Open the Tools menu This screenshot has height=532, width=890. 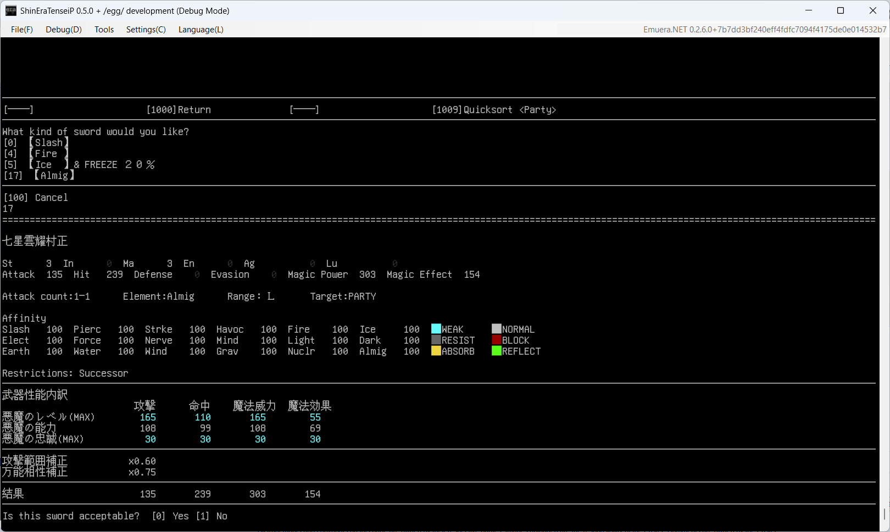pyautogui.click(x=104, y=30)
